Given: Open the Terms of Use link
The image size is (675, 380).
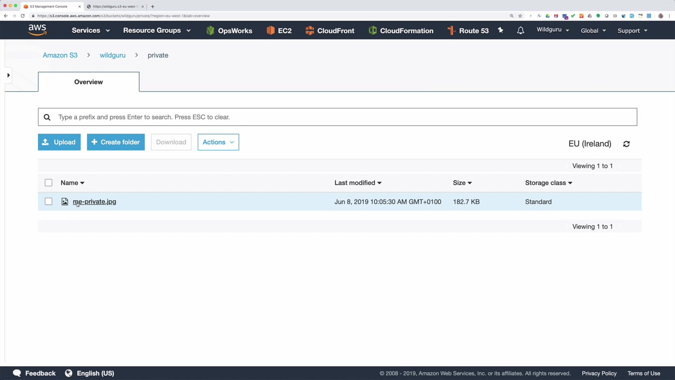Looking at the screenshot, I should [644, 373].
